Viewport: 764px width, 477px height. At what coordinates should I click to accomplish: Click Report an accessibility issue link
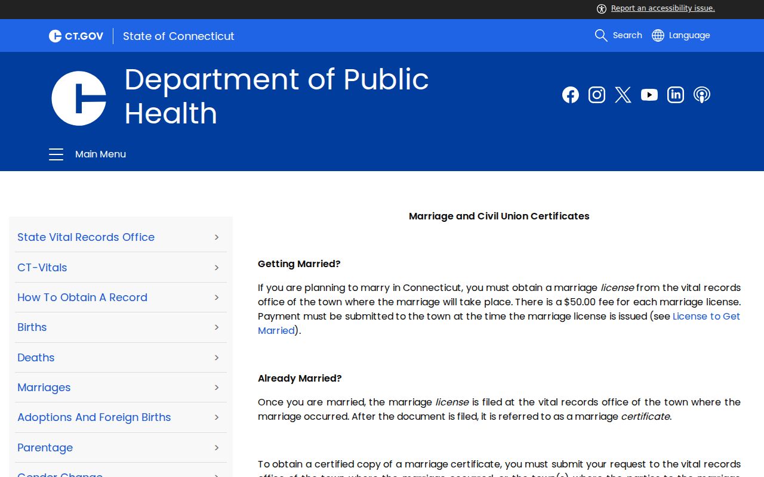click(663, 8)
